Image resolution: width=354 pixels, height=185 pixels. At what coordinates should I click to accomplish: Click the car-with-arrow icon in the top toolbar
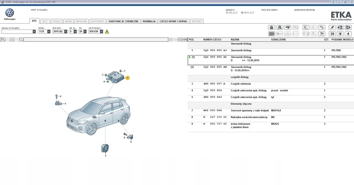point(288,28)
